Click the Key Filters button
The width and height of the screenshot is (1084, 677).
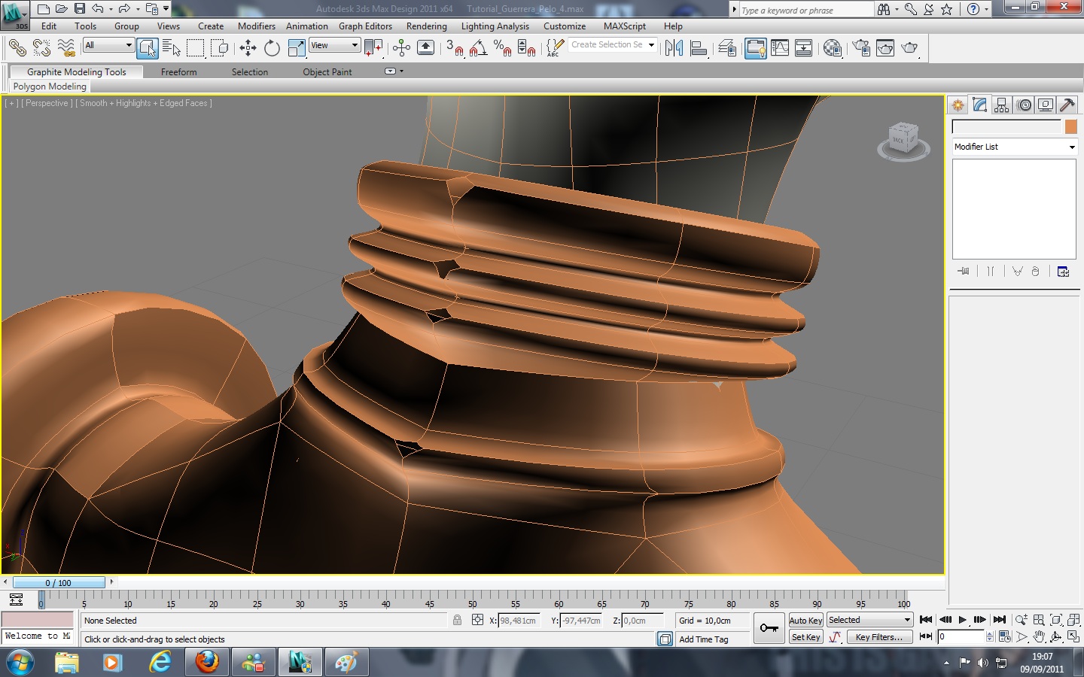[878, 637]
